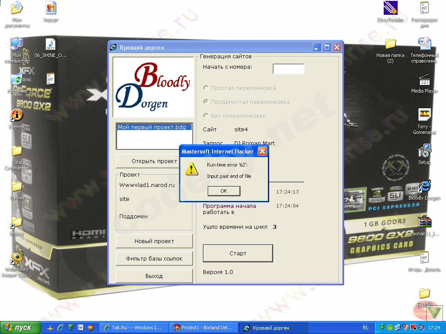Image resolution: width=446 pixels, height=334 pixels.
Task: Click the Новый проект button
Action: [x=154, y=241]
